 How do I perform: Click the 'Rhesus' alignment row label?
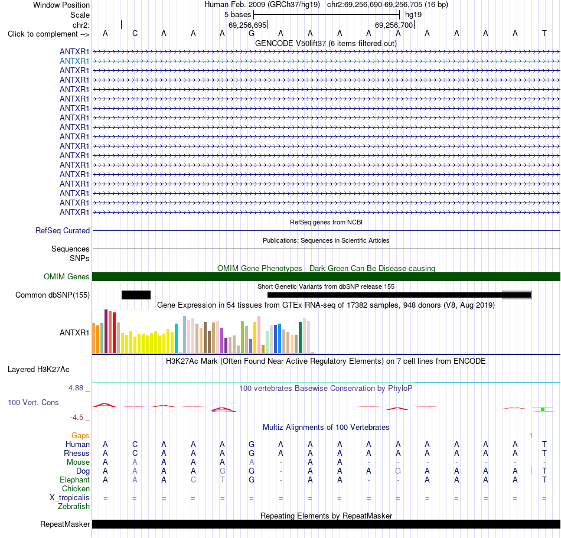tap(77, 453)
